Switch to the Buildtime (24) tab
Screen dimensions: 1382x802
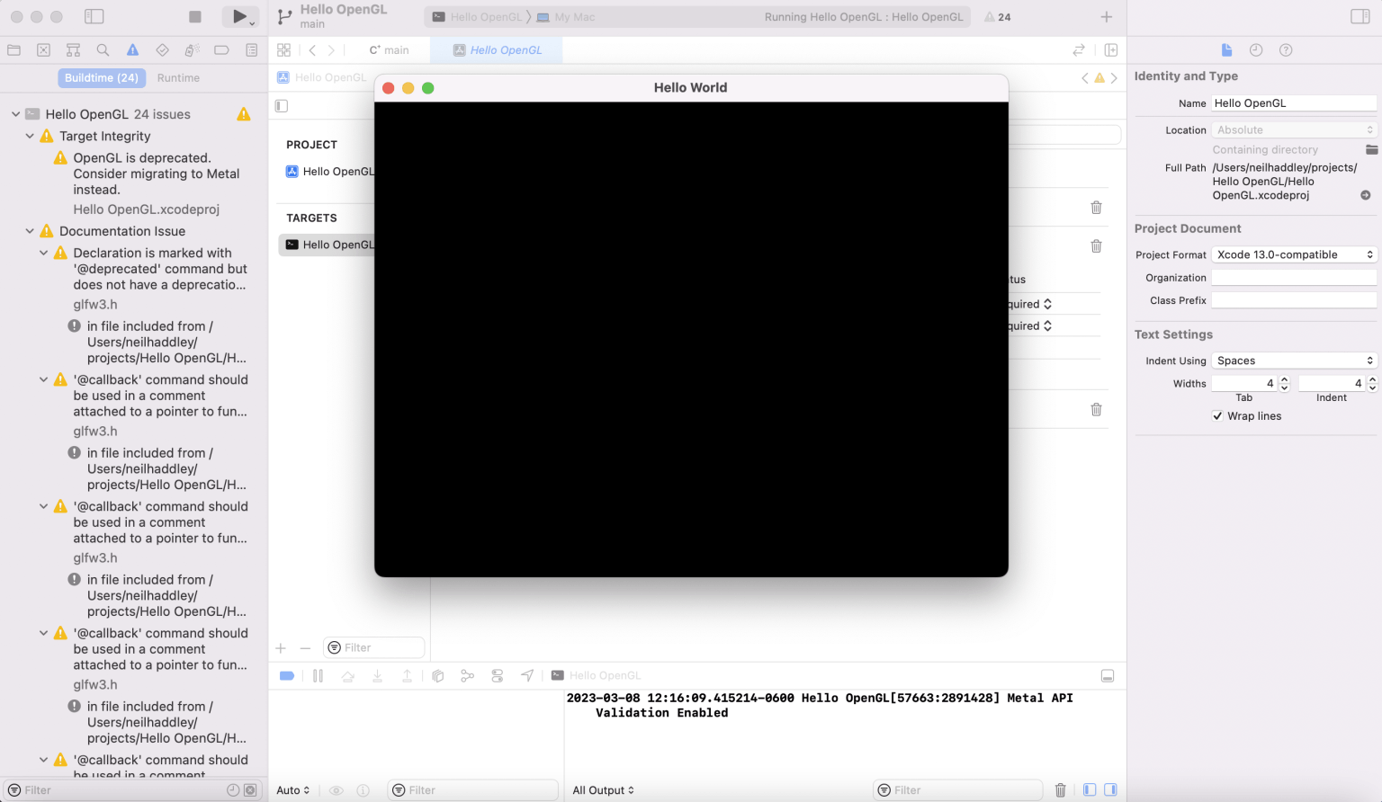click(101, 78)
